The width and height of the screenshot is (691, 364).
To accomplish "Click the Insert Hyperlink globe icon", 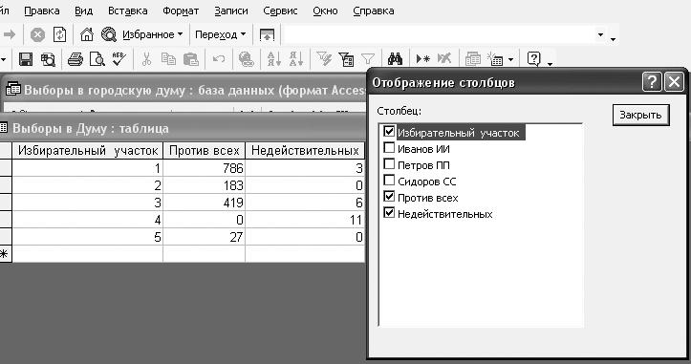I will [246, 59].
